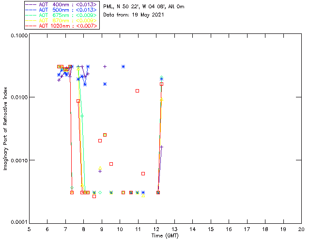Image resolution: width=310 pixels, height=248 pixels.
Task: Click the 0.0100 y-axis tick label
Action: coord(19,97)
